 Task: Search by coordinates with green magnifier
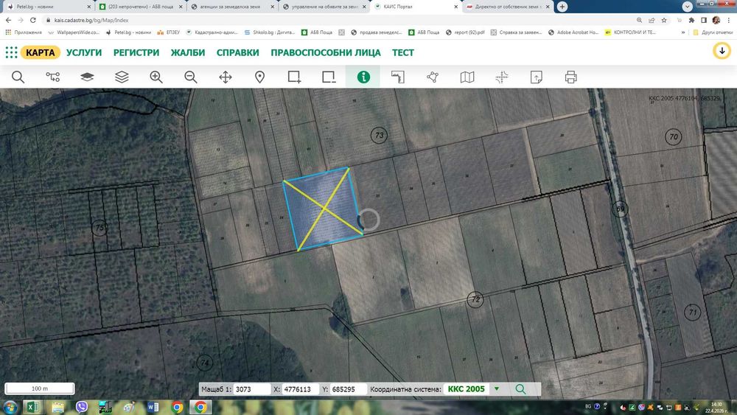[x=520, y=389]
